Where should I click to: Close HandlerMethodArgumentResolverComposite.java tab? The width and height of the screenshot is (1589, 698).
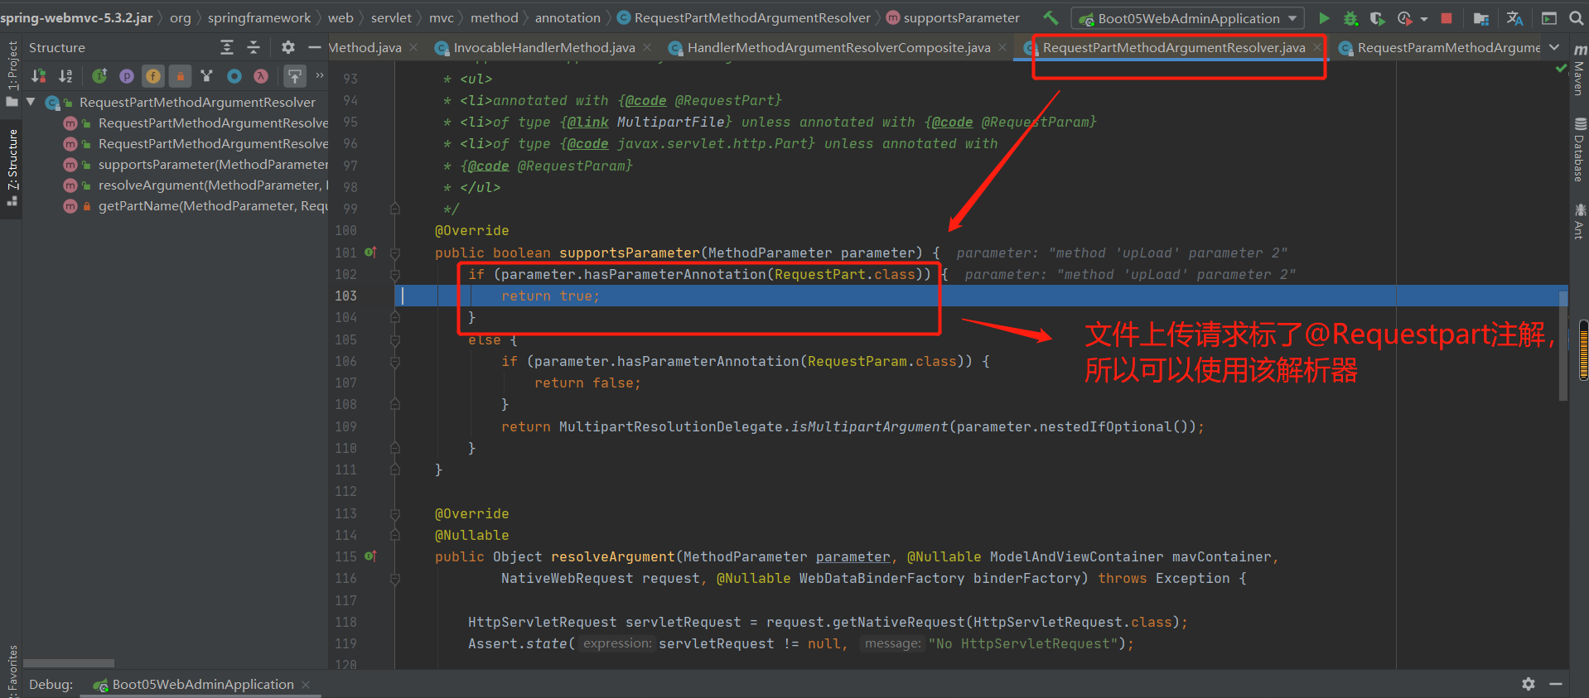click(1002, 47)
